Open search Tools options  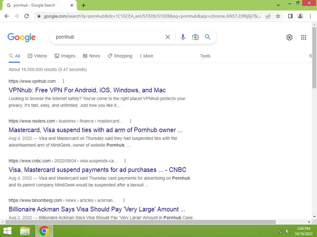[x=205, y=56]
